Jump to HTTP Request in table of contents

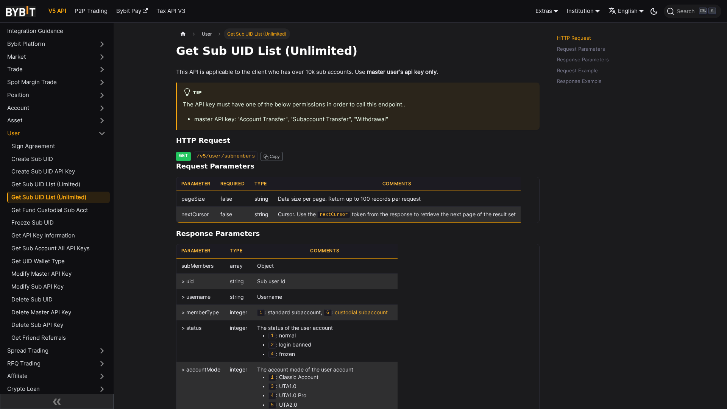click(x=574, y=38)
